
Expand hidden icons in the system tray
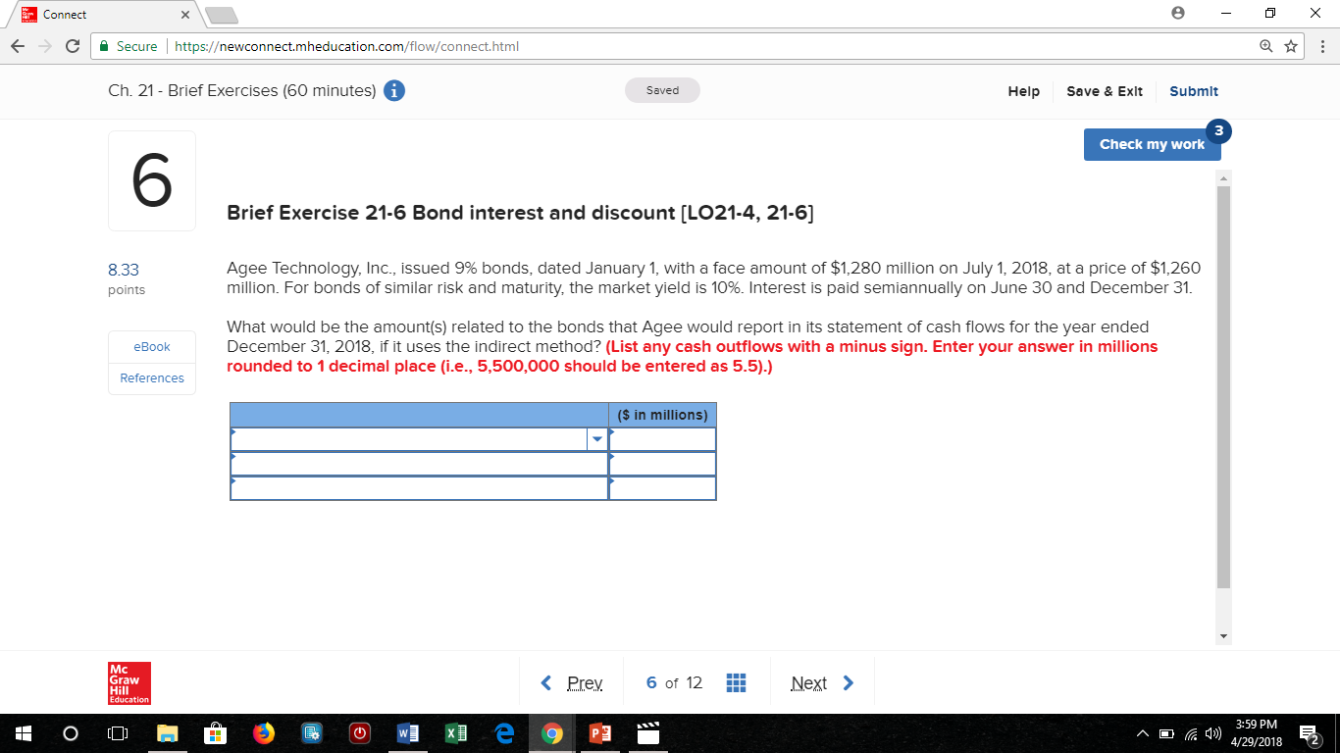point(1143,732)
